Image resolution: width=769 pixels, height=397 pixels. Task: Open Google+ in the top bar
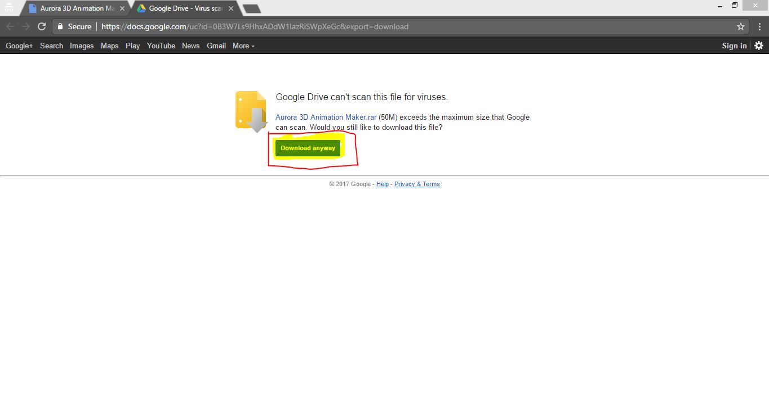pos(19,46)
